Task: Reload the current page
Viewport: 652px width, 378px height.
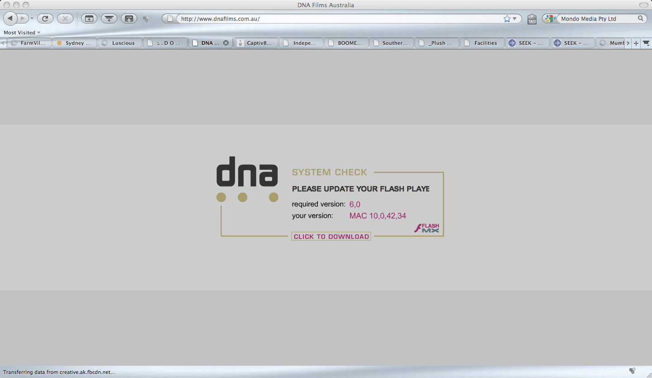Action: coord(45,19)
